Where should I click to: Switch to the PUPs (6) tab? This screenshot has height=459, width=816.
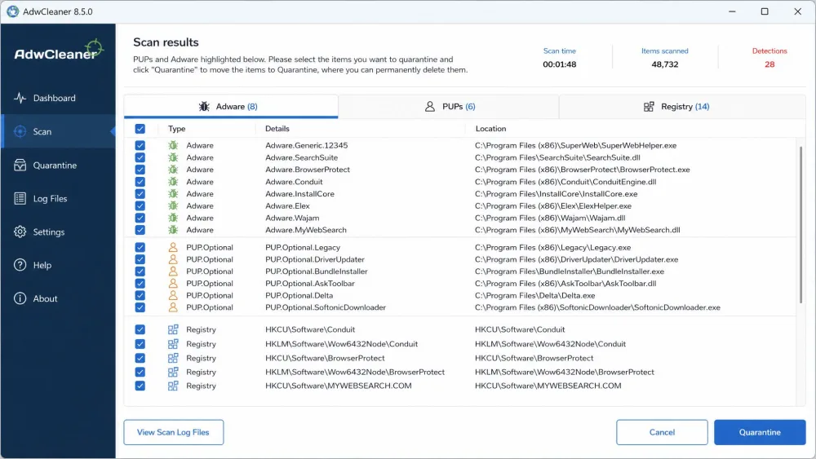[x=449, y=107]
